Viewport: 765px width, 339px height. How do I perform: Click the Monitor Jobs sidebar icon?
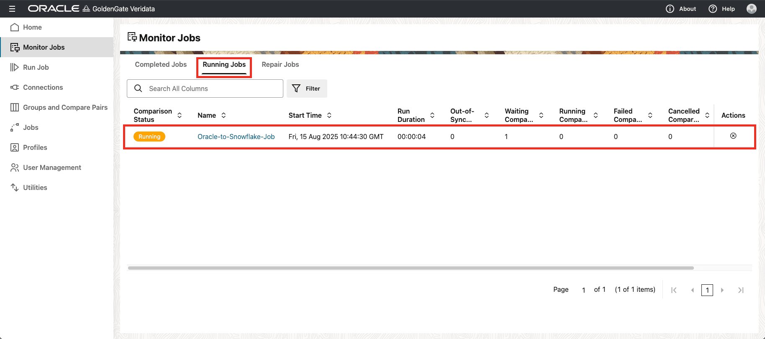click(15, 47)
